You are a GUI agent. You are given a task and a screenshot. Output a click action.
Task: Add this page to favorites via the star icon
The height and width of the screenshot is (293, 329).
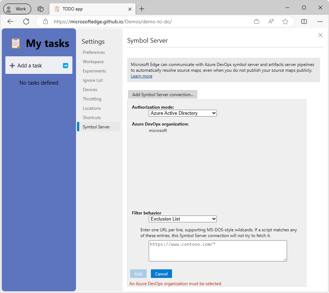click(x=285, y=22)
